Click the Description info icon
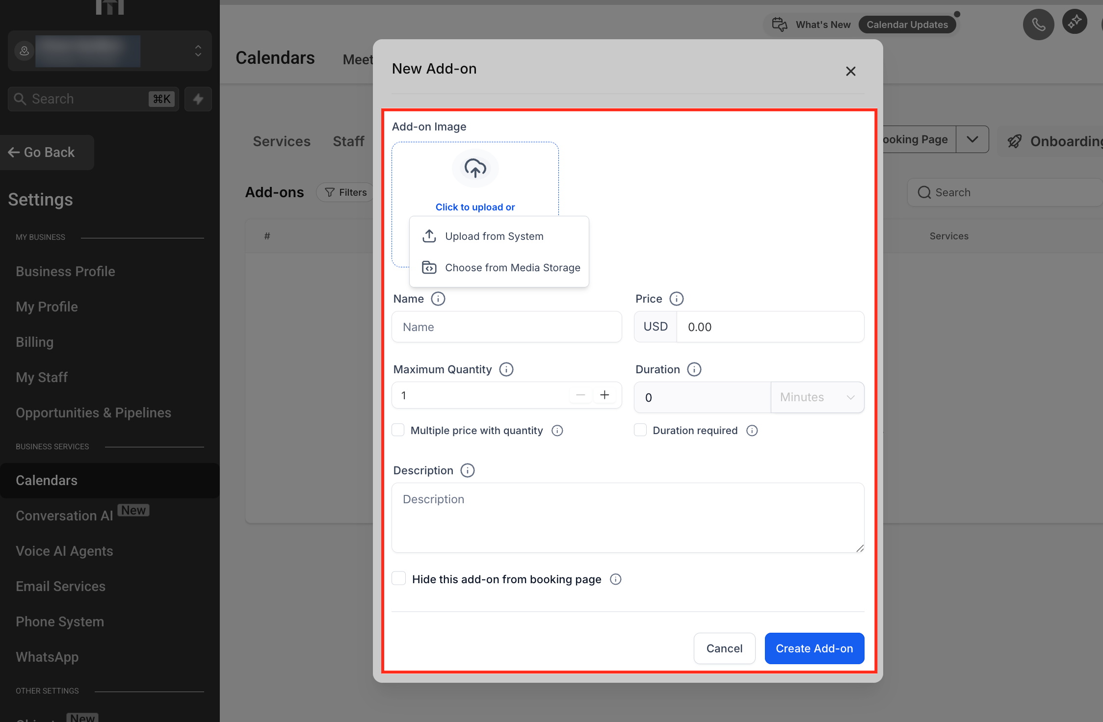1103x722 pixels. tap(467, 470)
